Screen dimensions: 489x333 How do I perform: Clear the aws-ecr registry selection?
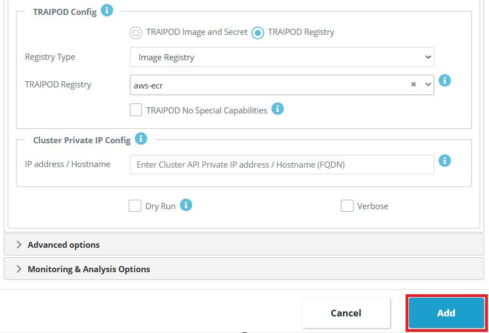click(413, 84)
